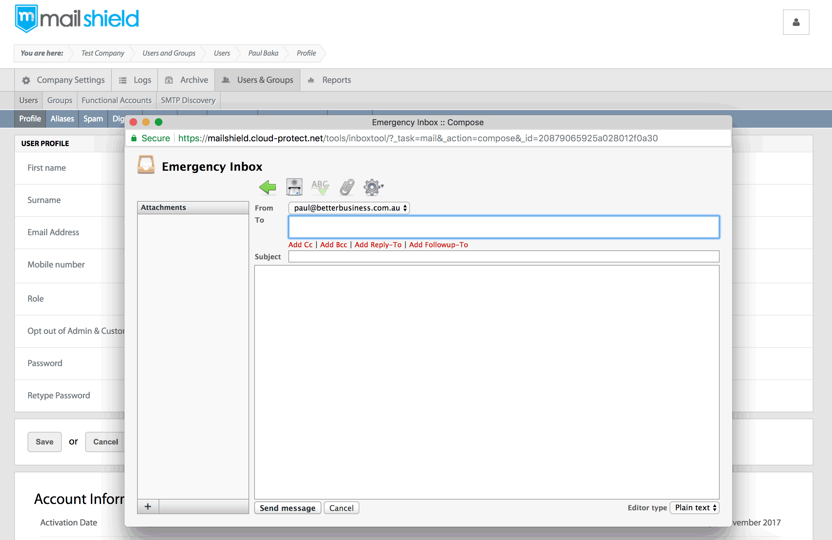Open the user account icon top right
This screenshot has width=832, height=540.
click(796, 22)
